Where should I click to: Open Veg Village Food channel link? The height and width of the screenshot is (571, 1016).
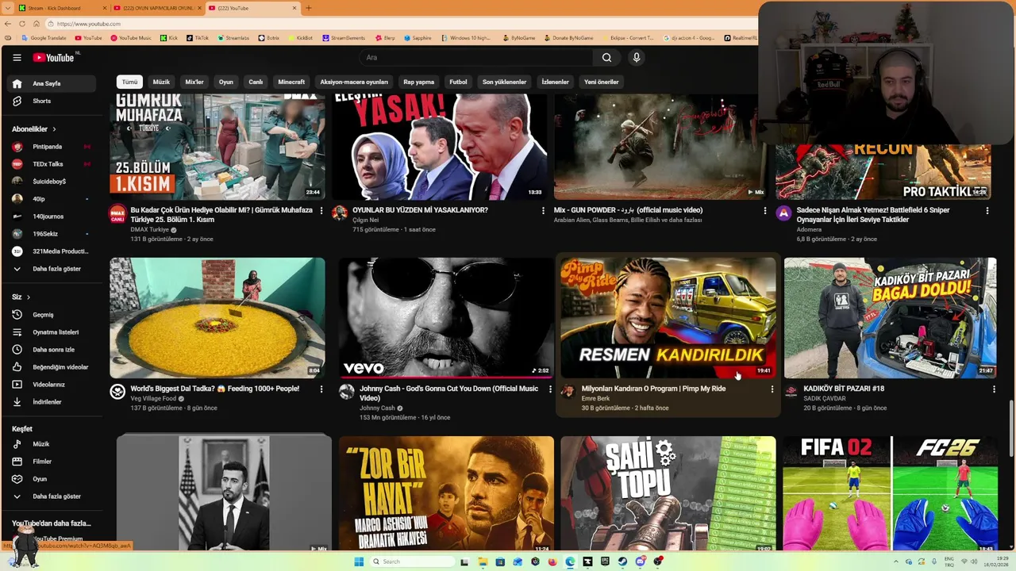[x=153, y=398]
